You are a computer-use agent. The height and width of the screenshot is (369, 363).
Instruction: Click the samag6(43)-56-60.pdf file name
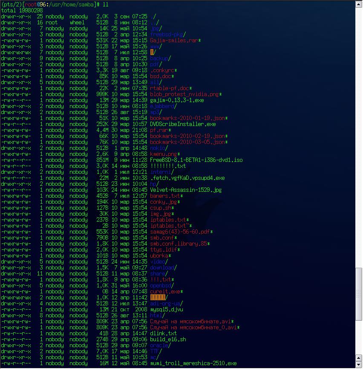(x=180, y=231)
